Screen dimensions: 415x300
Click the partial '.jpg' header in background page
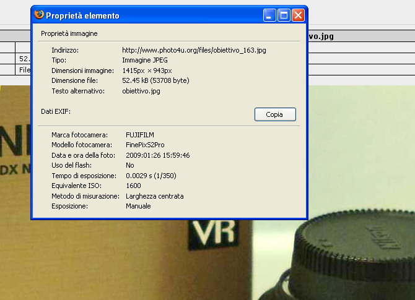coord(321,36)
